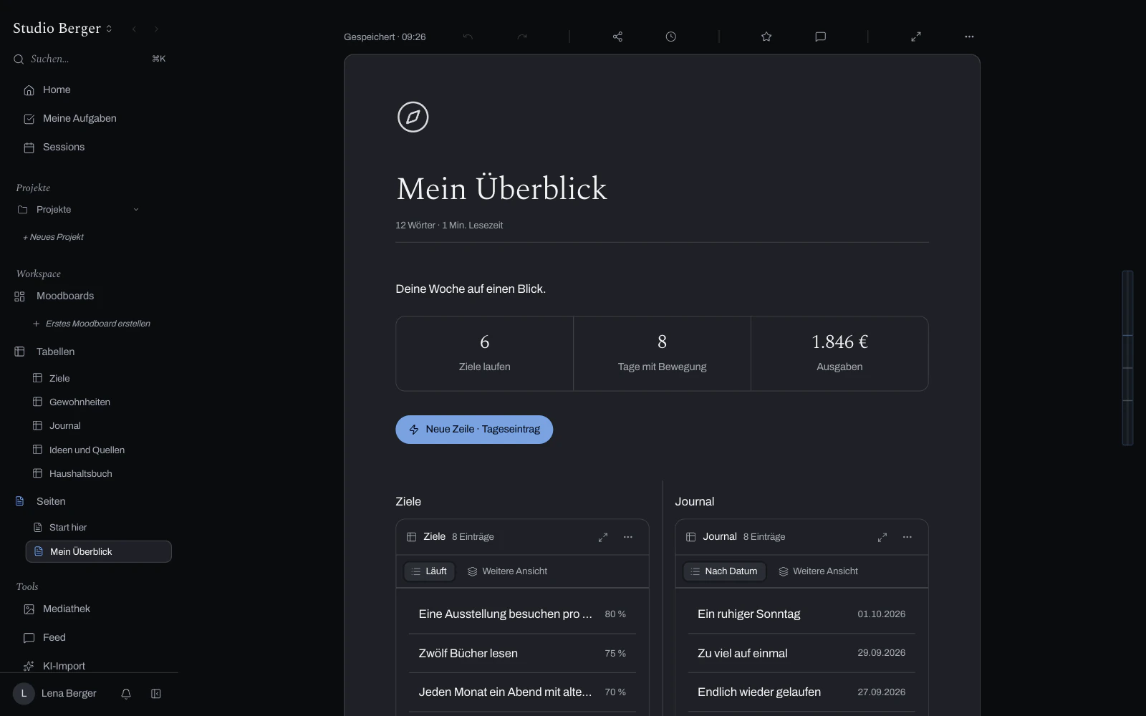Open the comments speech bubble icon

coord(820,37)
